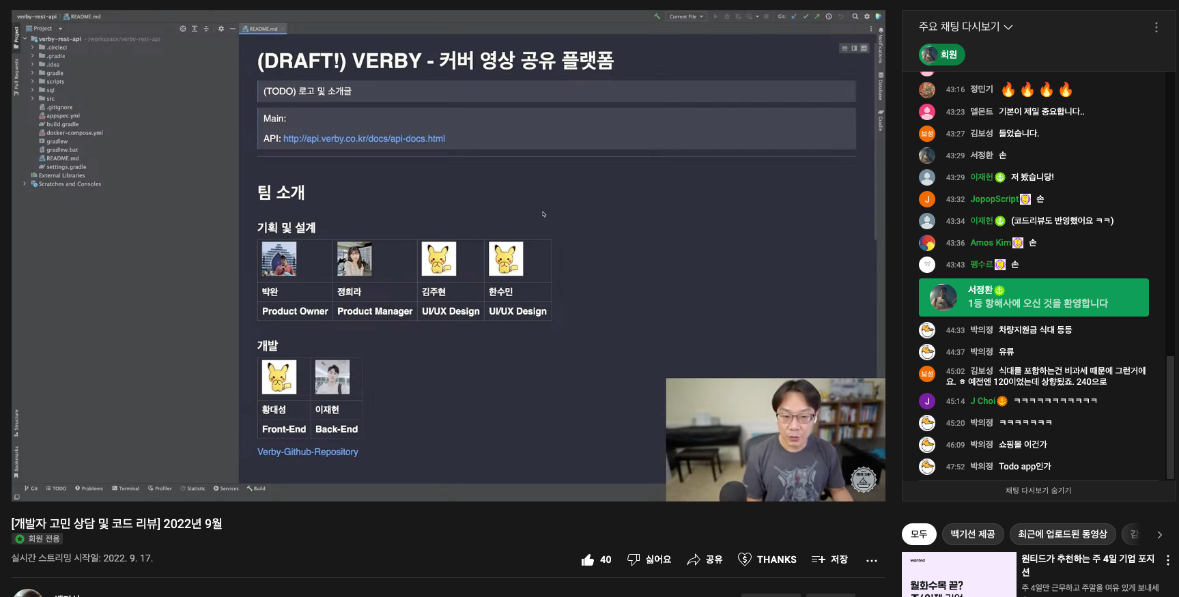Image resolution: width=1179 pixels, height=597 pixels.
Task: Switch markdown view to editor only
Action: click(844, 48)
